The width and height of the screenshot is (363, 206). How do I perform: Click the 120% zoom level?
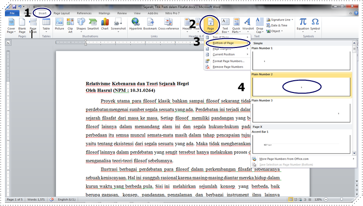click(x=318, y=199)
